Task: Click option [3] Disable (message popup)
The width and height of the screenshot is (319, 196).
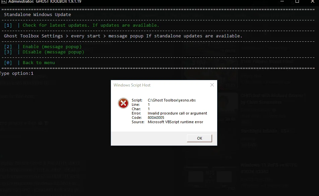Action: (x=44, y=52)
